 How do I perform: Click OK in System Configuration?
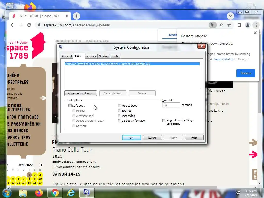pos(131,138)
